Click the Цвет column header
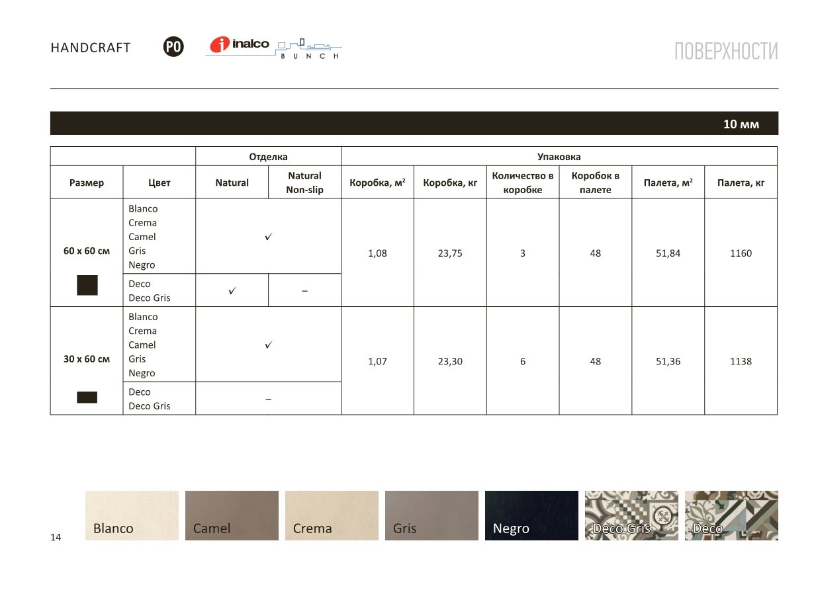Screen dimensions: 816x590 pyautogui.click(x=159, y=183)
